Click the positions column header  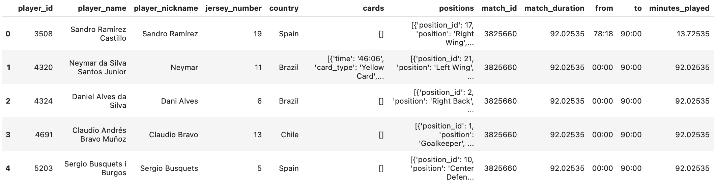click(x=456, y=8)
